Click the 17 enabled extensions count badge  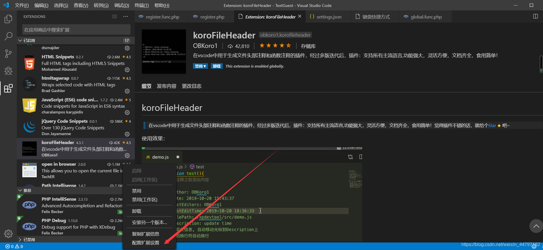tap(127, 40)
